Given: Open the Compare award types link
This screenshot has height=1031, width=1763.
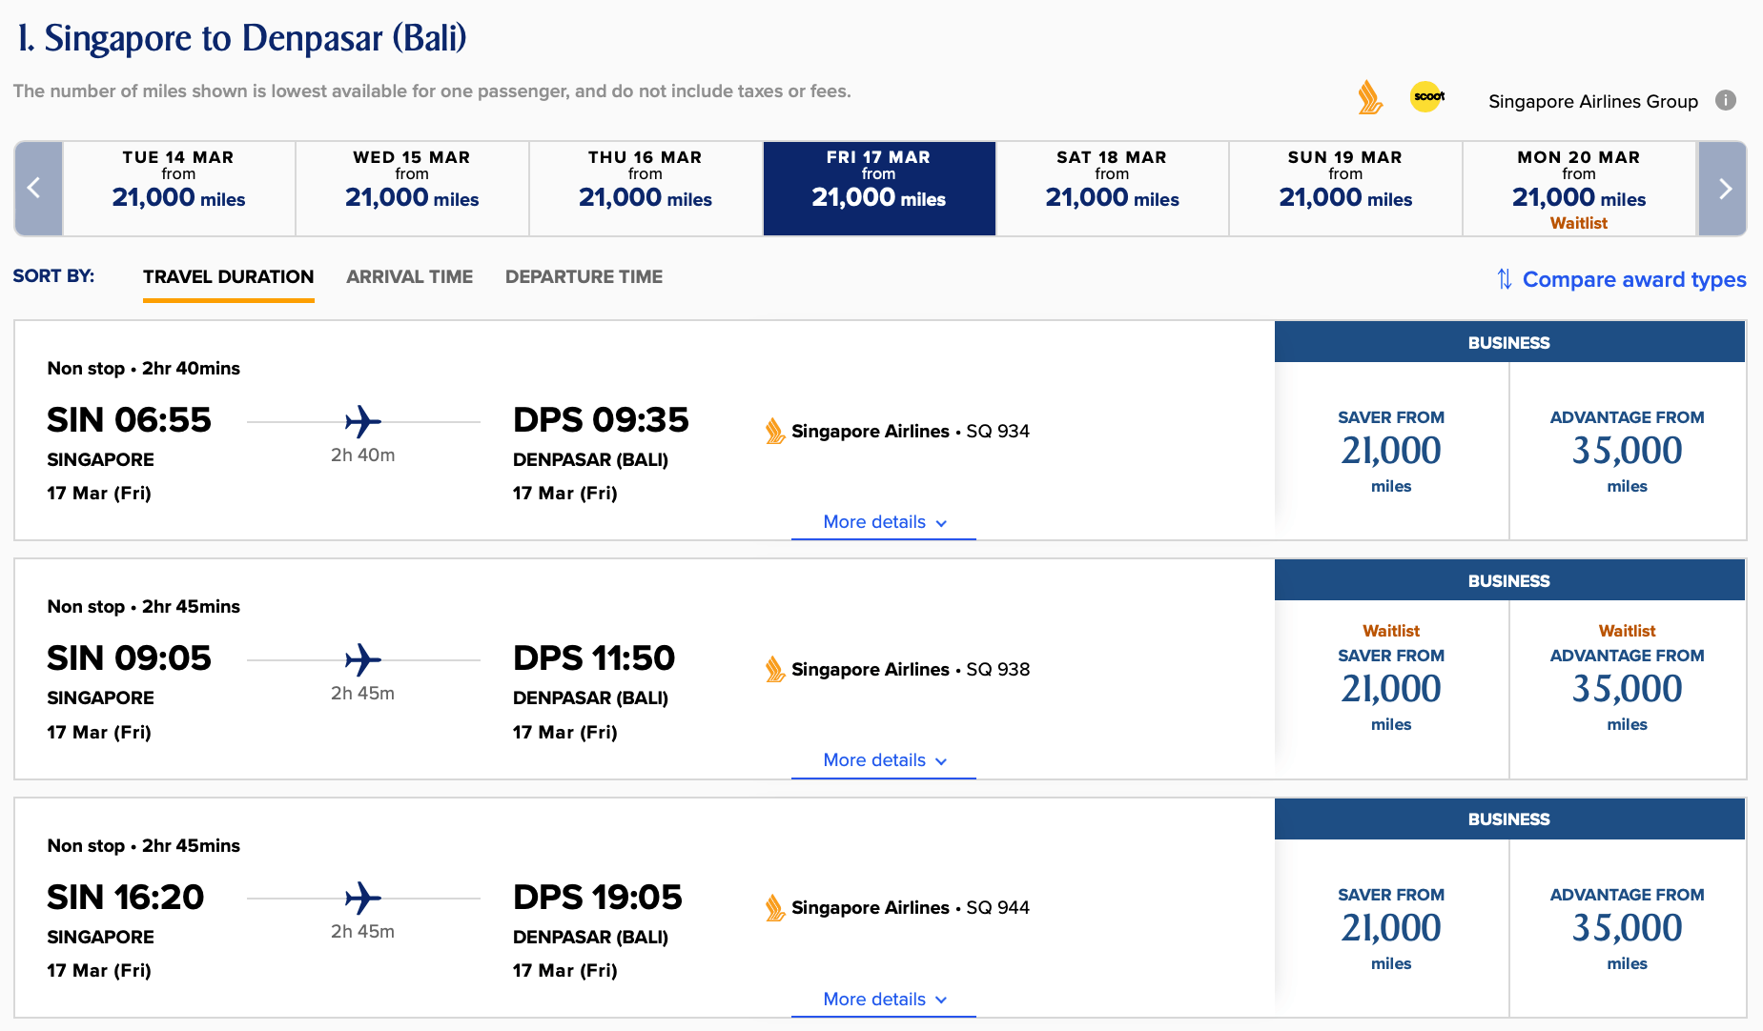Looking at the screenshot, I should coord(1634,279).
